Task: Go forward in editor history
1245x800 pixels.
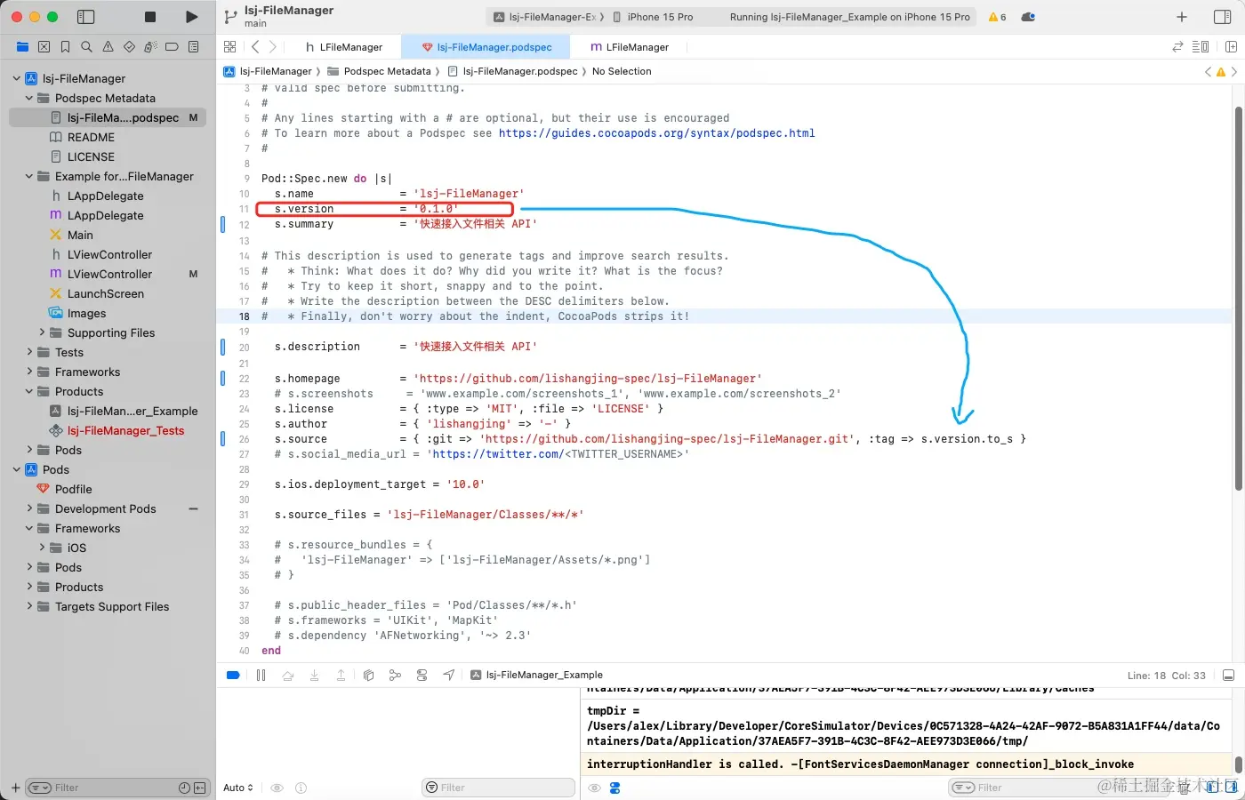Action: click(x=273, y=47)
